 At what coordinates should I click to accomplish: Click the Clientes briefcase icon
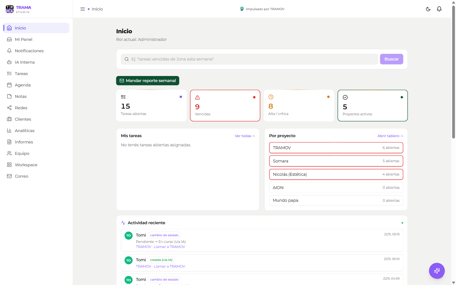pyautogui.click(x=9, y=119)
